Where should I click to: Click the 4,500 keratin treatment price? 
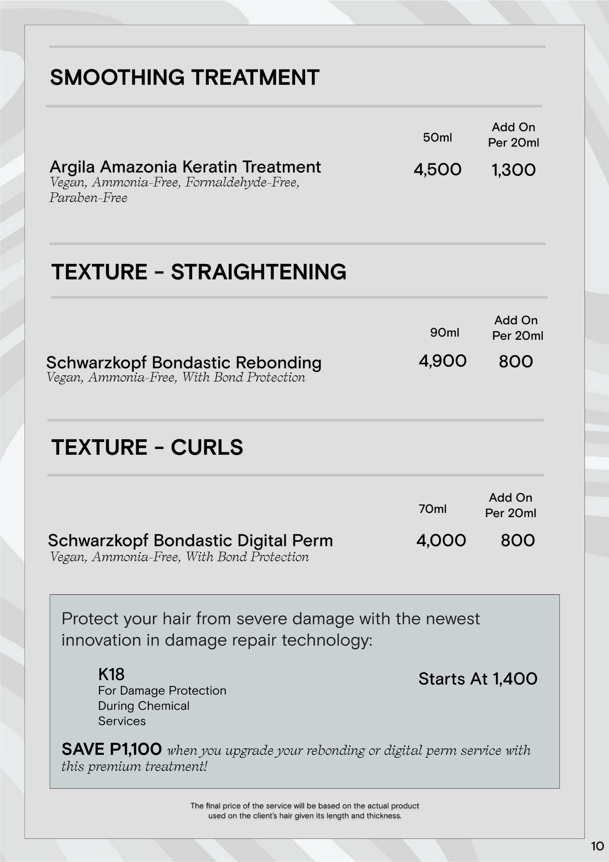(437, 170)
